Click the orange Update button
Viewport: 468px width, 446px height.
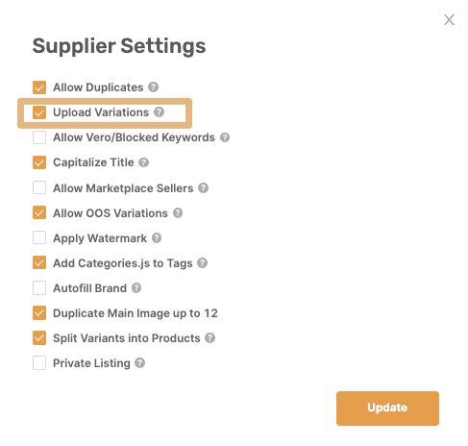click(x=387, y=408)
